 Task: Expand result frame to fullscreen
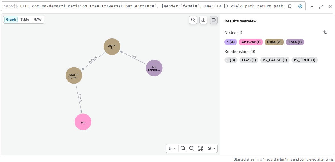pos(321,6)
